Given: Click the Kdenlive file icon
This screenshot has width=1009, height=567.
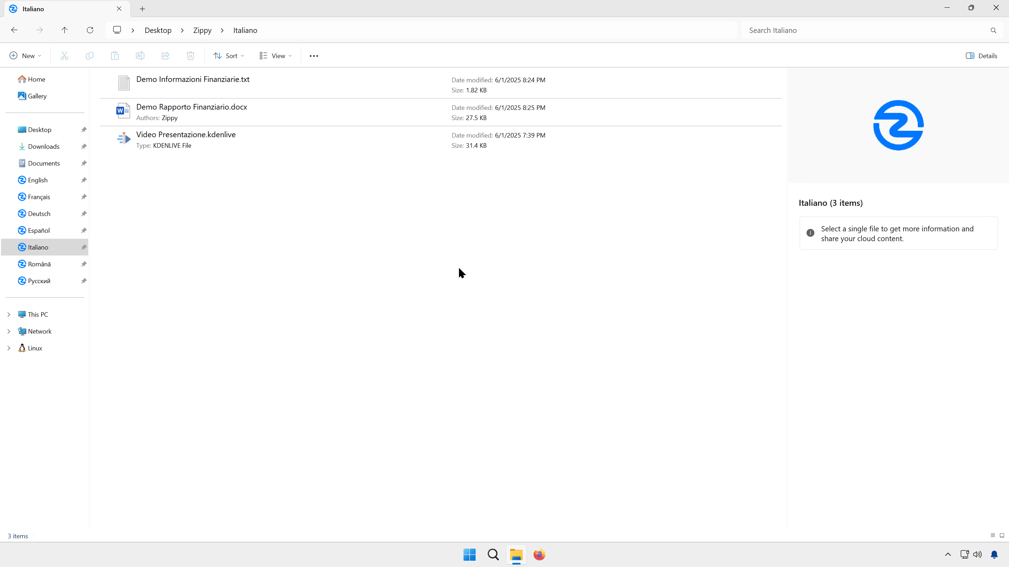Looking at the screenshot, I should pyautogui.click(x=123, y=139).
